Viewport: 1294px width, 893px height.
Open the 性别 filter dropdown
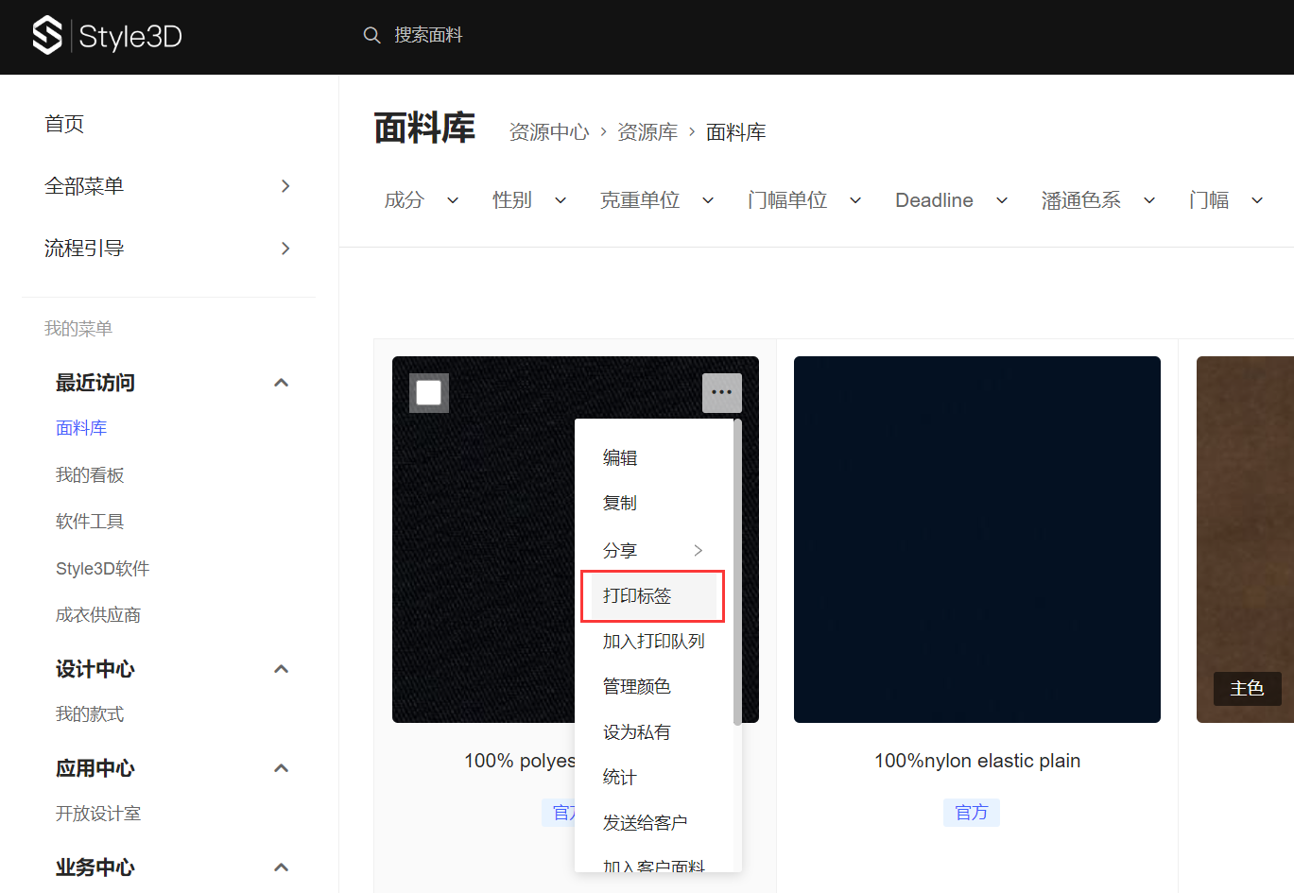coord(529,200)
